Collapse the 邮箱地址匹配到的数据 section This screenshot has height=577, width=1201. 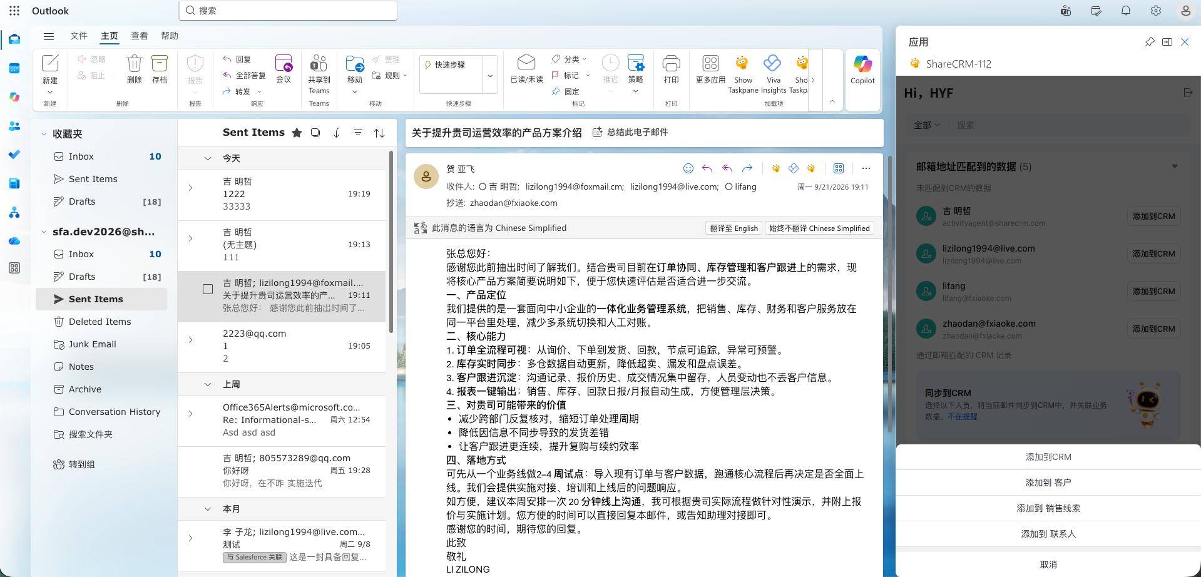click(1175, 166)
